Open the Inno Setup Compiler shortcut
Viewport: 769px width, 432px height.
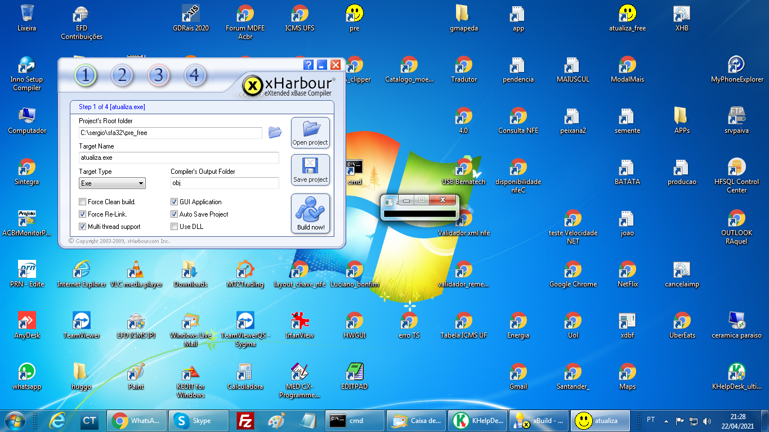click(26, 66)
